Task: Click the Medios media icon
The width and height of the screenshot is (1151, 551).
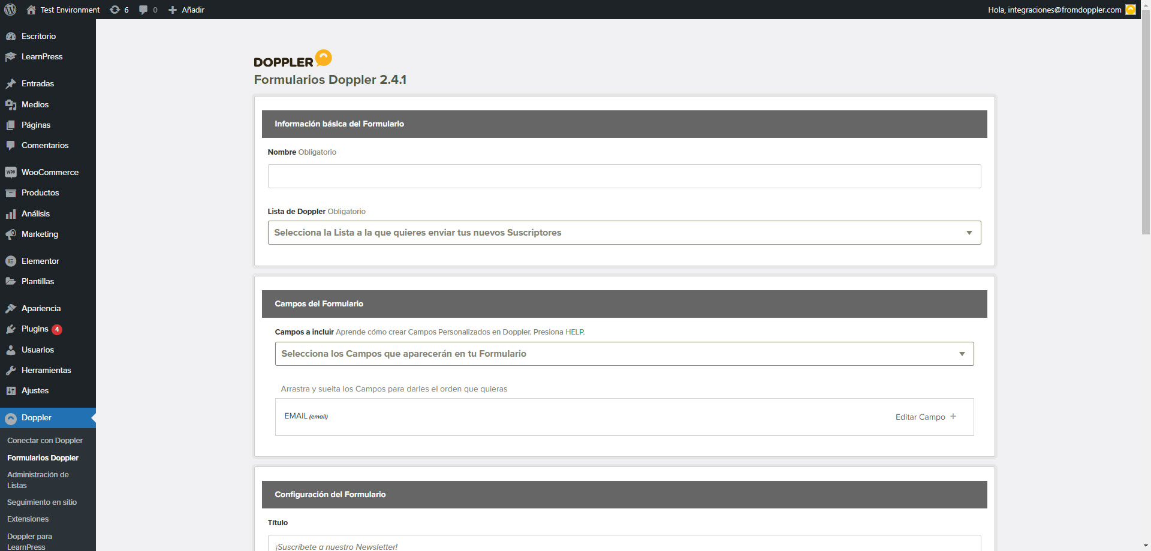Action: point(11,105)
